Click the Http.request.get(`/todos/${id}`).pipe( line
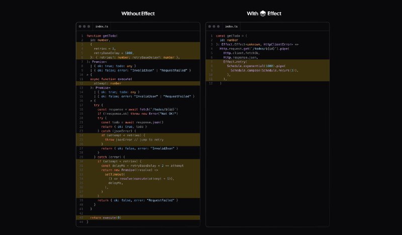Screen dimensions: 402x235 coord(254,49)
